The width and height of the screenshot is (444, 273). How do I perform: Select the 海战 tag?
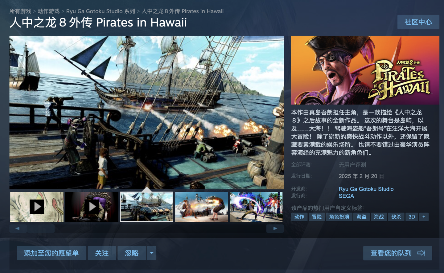[x=379, y=217]
